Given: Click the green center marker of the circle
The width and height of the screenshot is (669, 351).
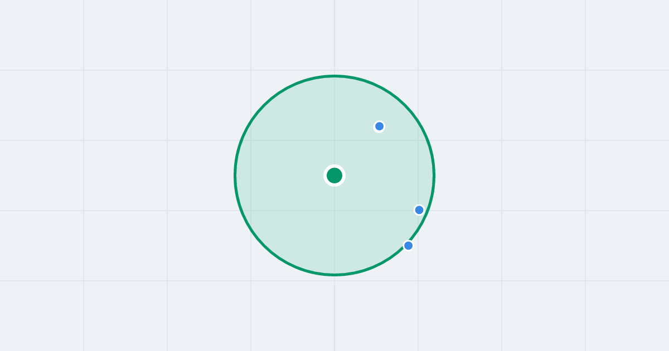Looking at the screenshot, I should click(x=334, y=175).
